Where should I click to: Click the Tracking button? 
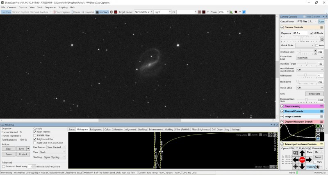pyautogui.click(x=311, y=167)
